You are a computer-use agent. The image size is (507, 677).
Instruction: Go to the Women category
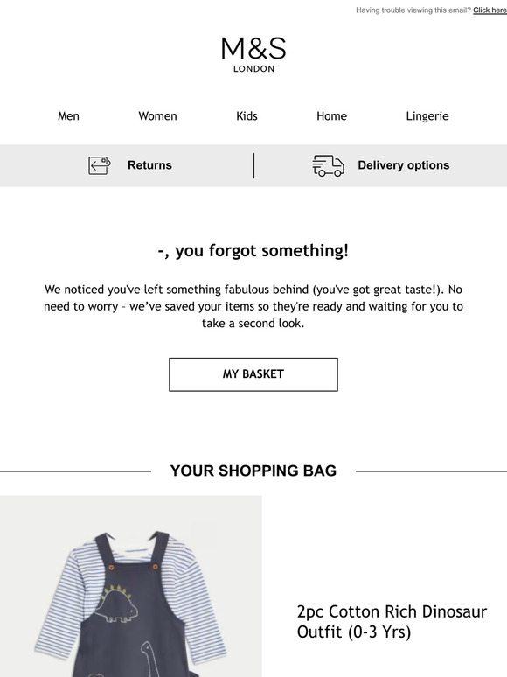tap(157, 116)
